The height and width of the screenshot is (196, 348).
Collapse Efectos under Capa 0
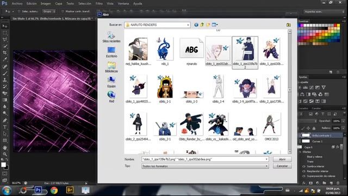(x=300, y=152)
